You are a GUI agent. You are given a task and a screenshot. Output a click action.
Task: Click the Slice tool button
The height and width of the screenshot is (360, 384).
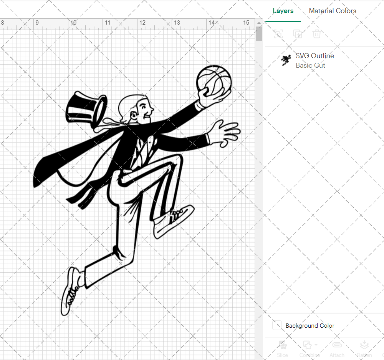[x=282, y=349]
